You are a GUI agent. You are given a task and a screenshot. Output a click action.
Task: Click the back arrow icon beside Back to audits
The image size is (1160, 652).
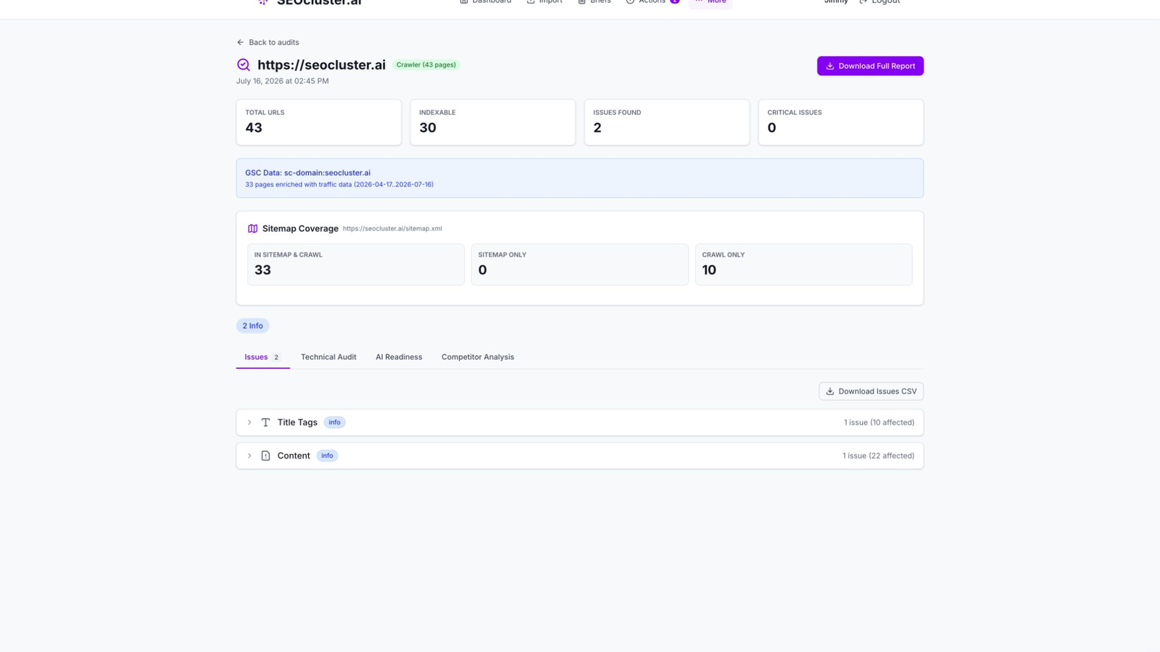click(241, 42)
